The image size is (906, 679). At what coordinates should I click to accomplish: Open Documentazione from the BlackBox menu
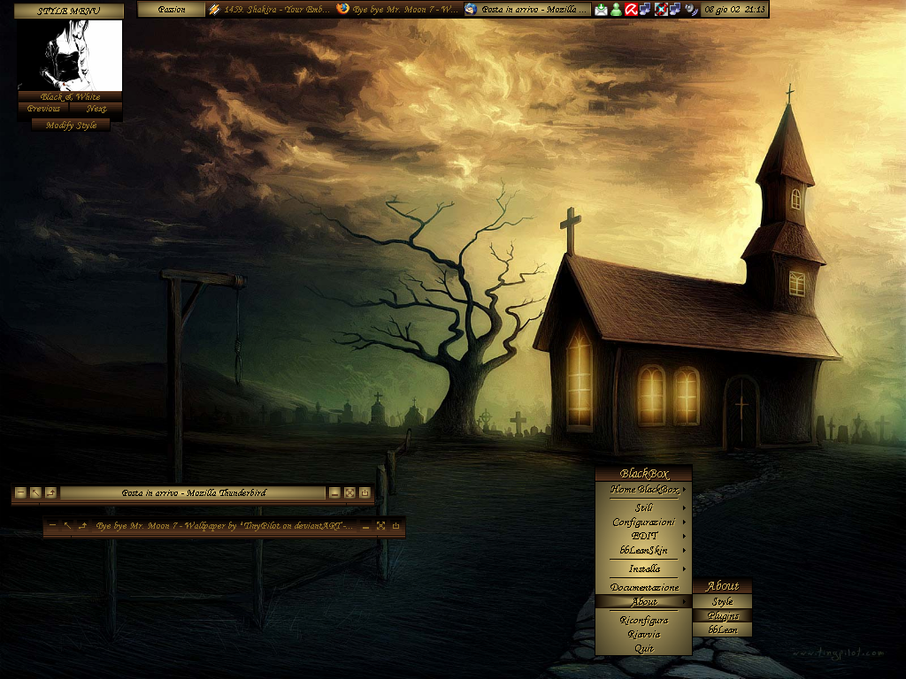(644, 587)
